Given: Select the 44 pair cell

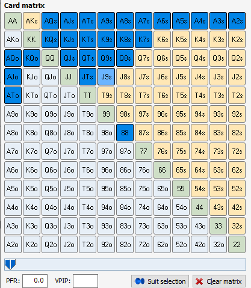Looking at the screenshot, I should 199,207.
